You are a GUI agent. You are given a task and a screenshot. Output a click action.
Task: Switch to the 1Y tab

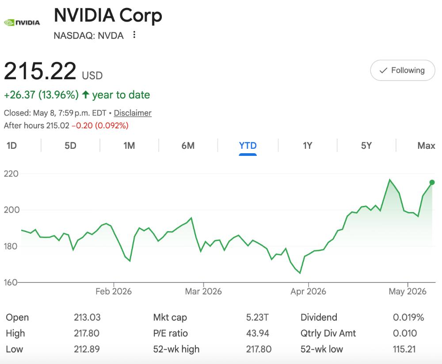308,146
